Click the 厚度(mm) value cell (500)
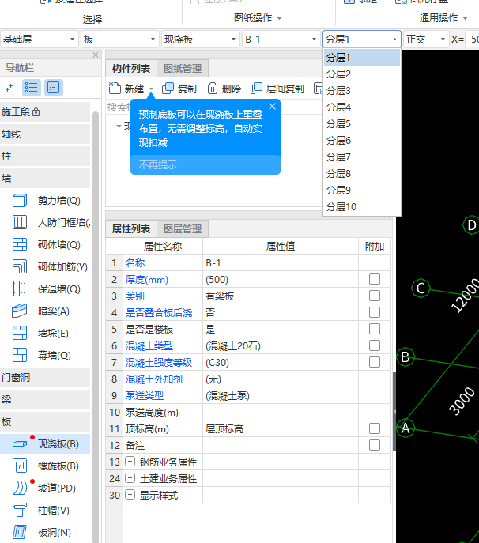This screenshot has width=479, height=543. click(x=281, y=280)
